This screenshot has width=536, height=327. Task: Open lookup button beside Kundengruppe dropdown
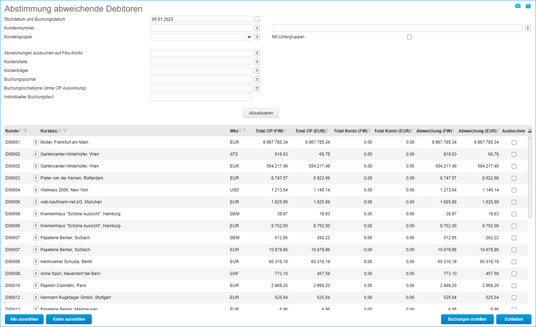click(257, 37)
